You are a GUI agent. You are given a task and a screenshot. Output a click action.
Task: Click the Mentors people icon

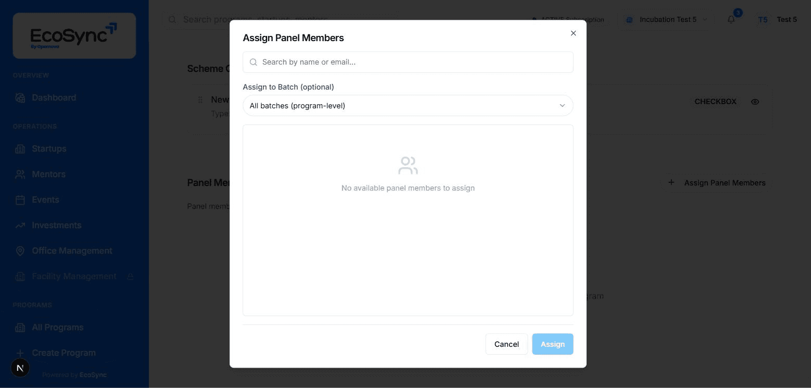pos(20,174)
